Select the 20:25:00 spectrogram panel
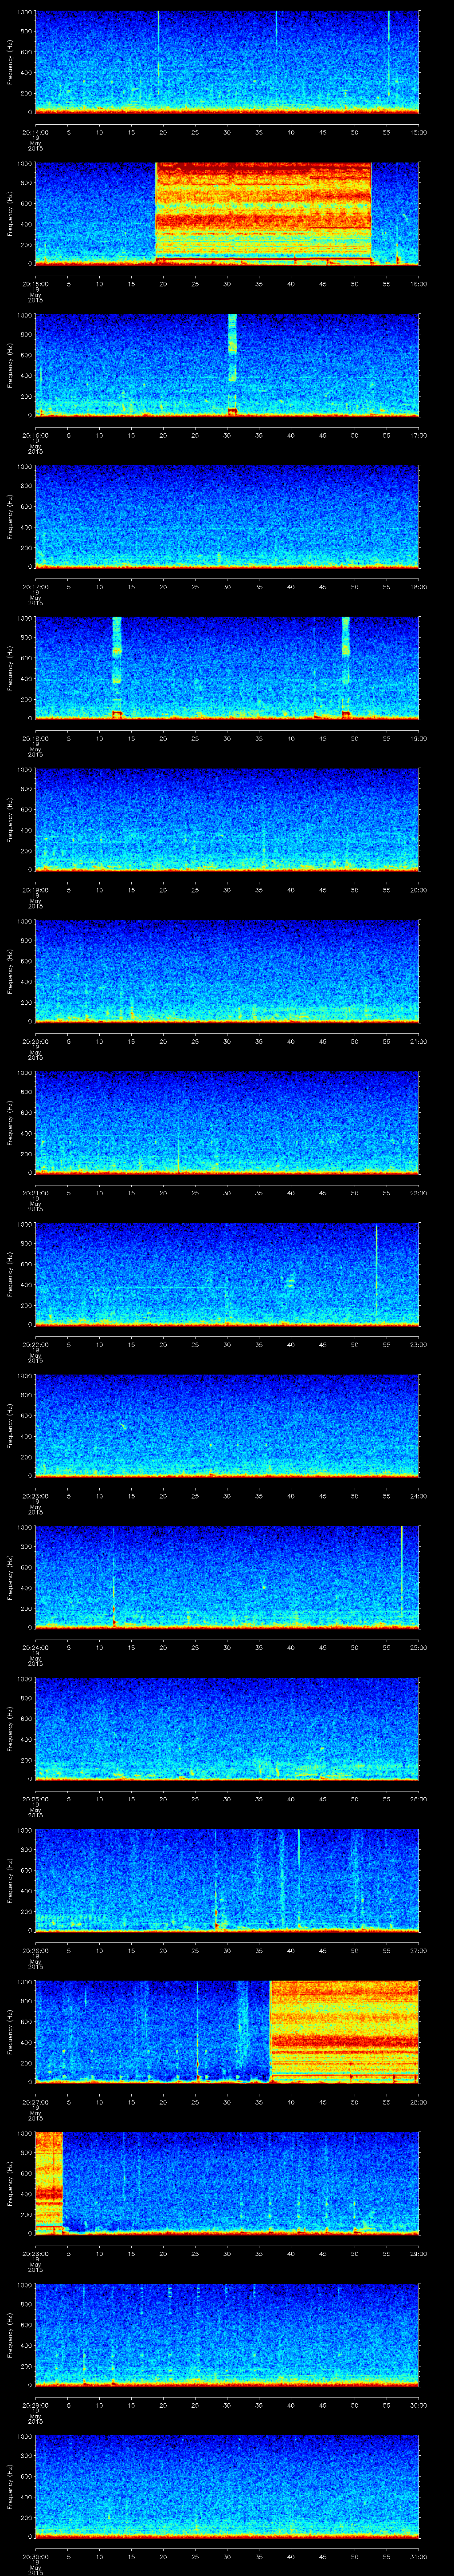Screen dimensions: 454x2576 pos(227,1729)
